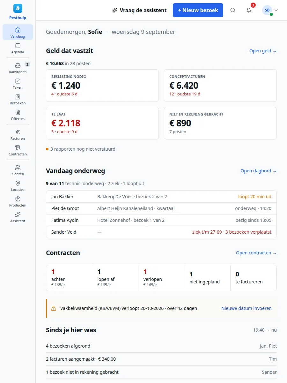The height and width of the screenshot is (383, 287).
Task: Open the verlopen contracts tile
Action: 161,278
